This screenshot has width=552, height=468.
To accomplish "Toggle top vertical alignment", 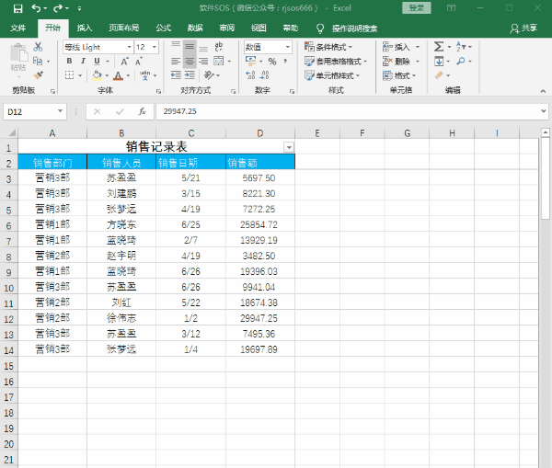I will tap(176, 46).
